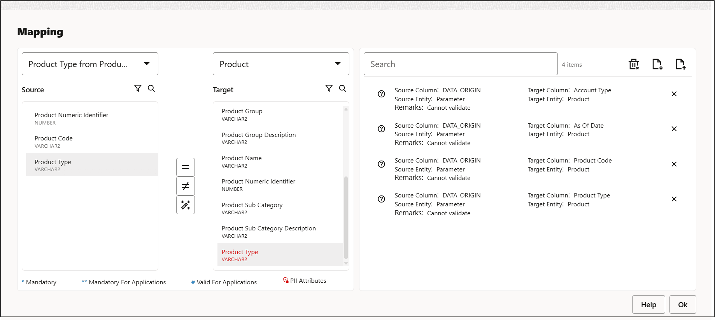This screenshot has width=715, height=320.
Task: Click the delete all mappings trash icon
Action: (x=634, y=64)
